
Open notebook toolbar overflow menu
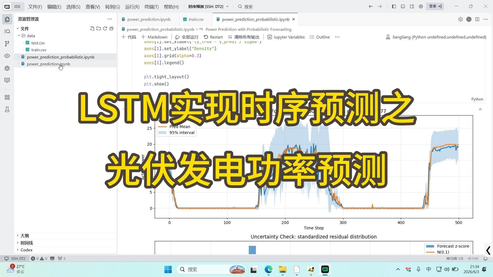337,37
